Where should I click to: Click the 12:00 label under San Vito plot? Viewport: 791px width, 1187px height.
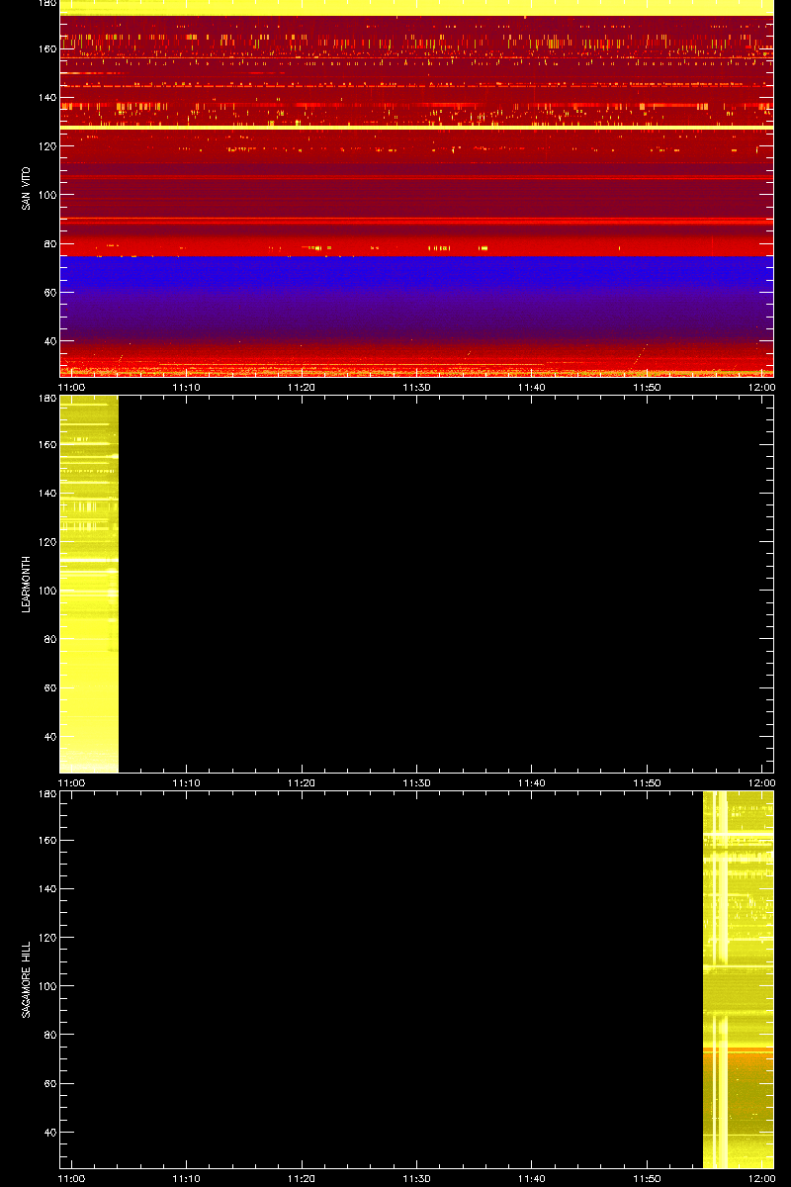coord(761,387)
